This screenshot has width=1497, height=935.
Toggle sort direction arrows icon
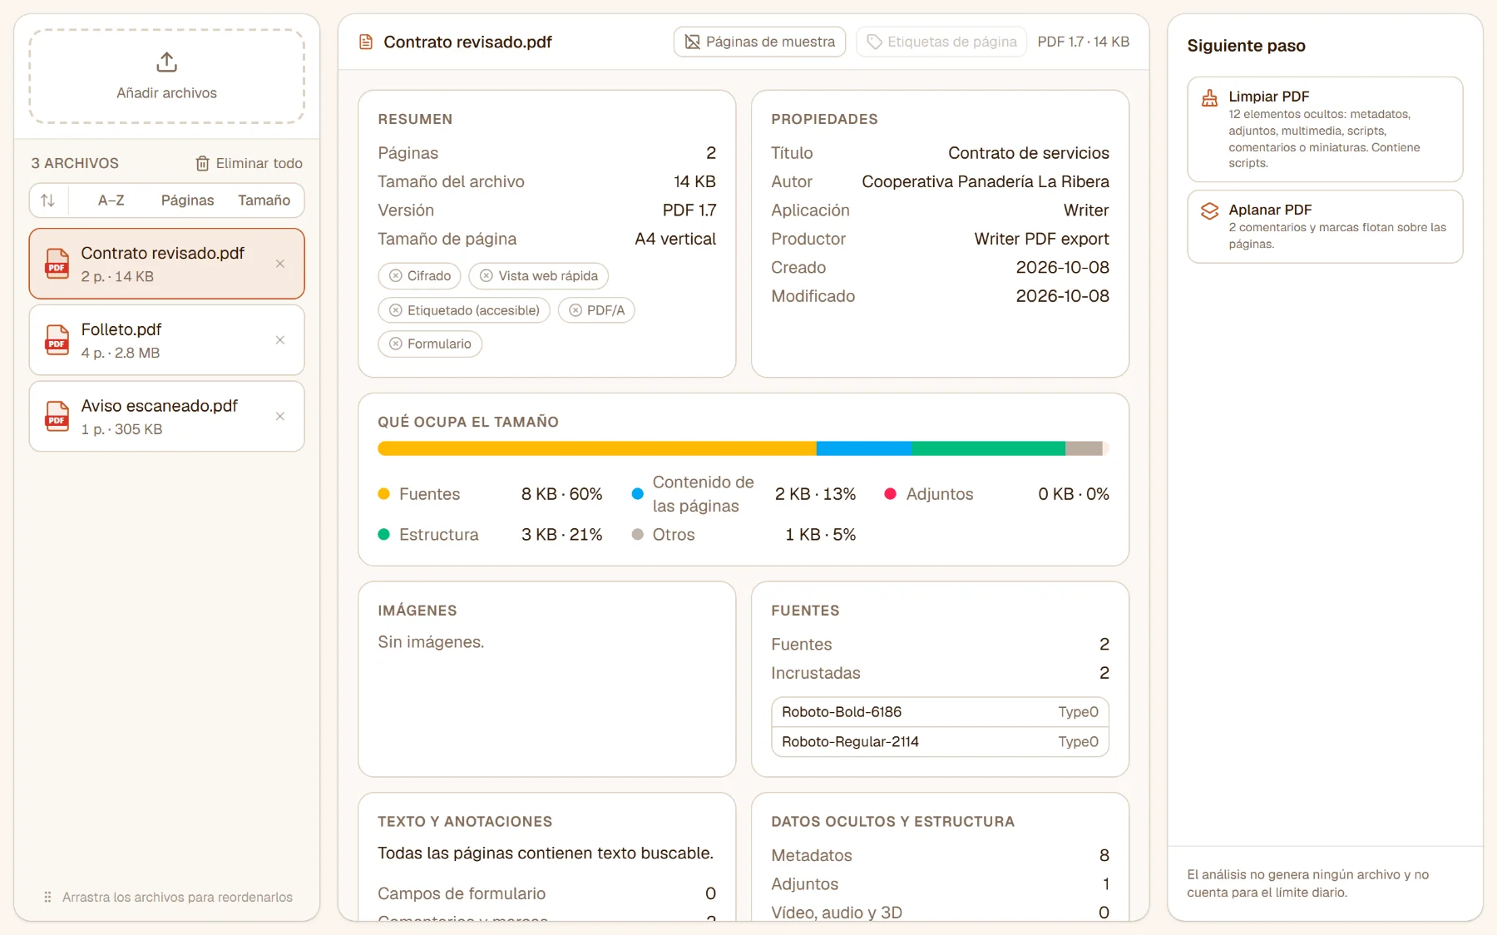[48, 200]
